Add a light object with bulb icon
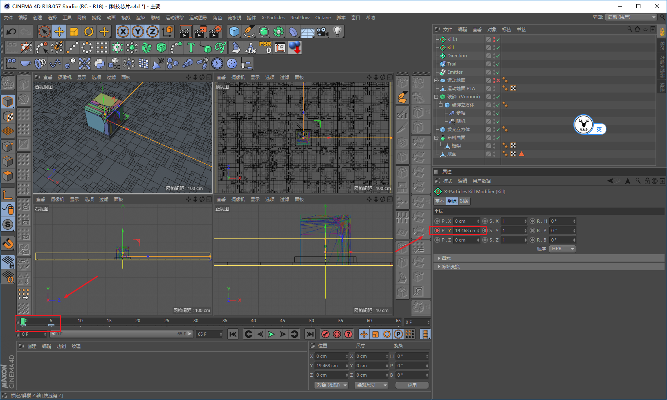667x400 pixels. 337,32
